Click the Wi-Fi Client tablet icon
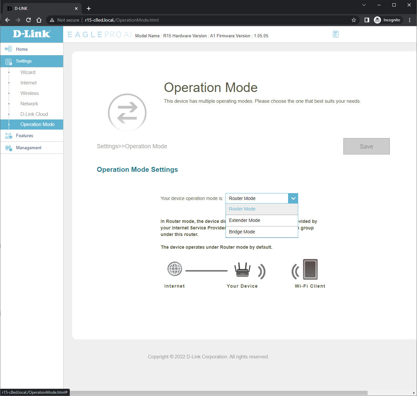This screenshot has width=417, height=396. (x=310, y=269)
